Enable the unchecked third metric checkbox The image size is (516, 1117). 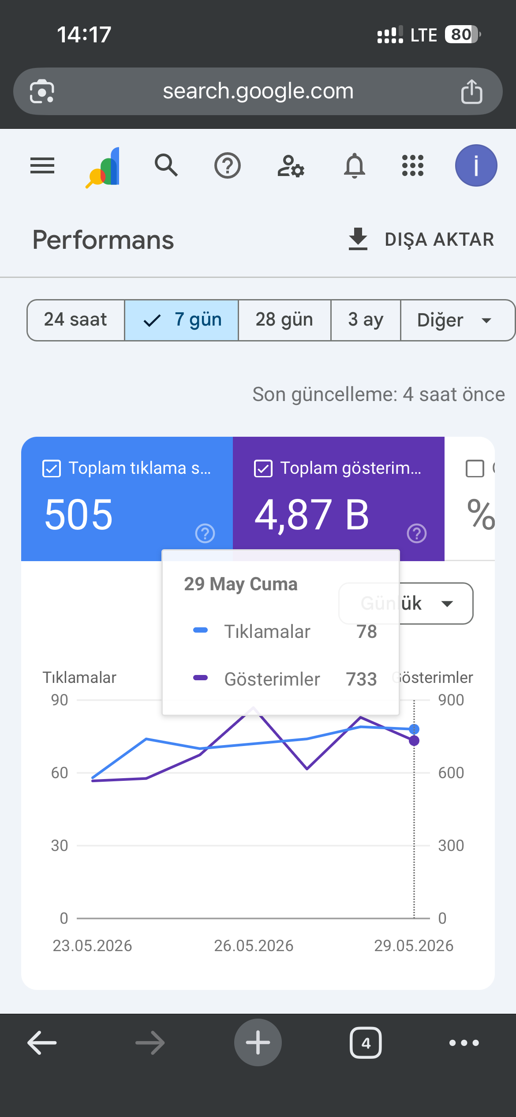tap(475, 469)
